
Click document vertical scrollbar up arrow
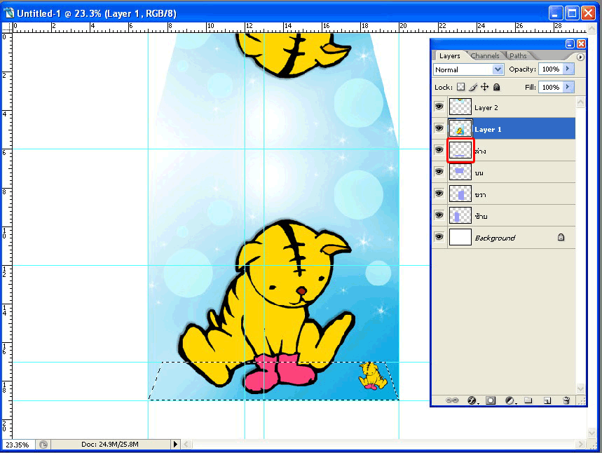coord(591,29)
